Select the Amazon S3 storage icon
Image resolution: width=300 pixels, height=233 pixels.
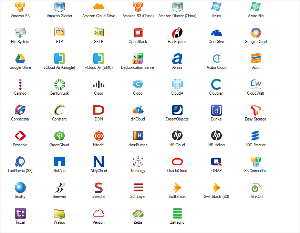click(x=20, y=7)
